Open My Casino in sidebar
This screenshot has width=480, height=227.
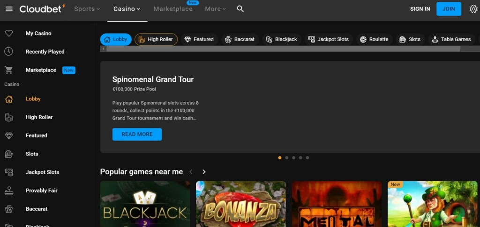click(x=38, y=33)
